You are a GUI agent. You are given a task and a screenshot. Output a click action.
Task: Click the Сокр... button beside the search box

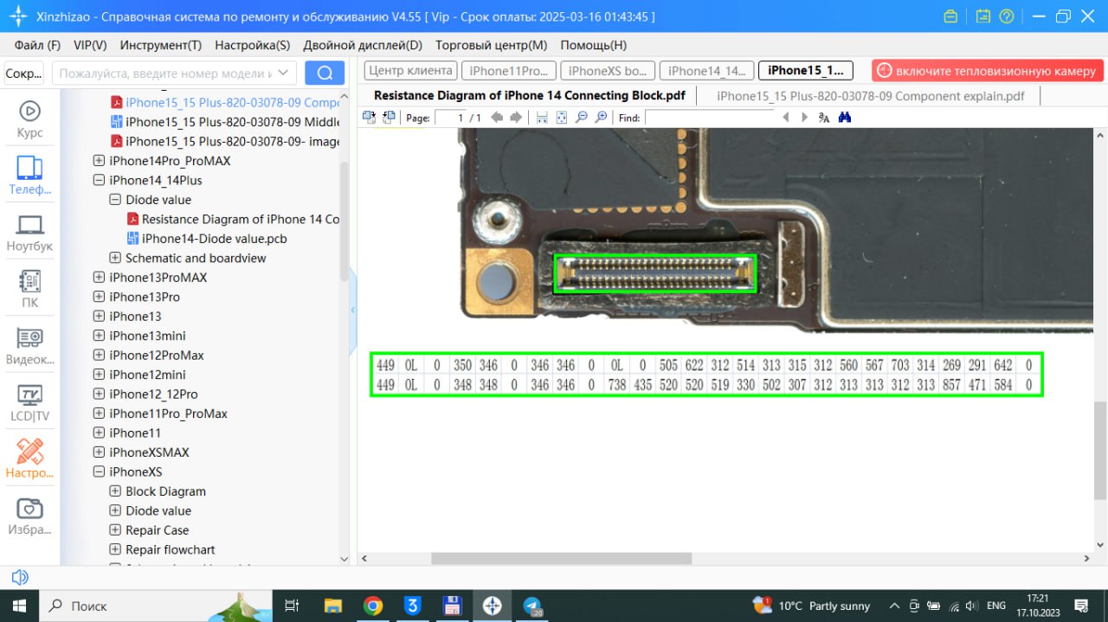(x=24, y=74)
